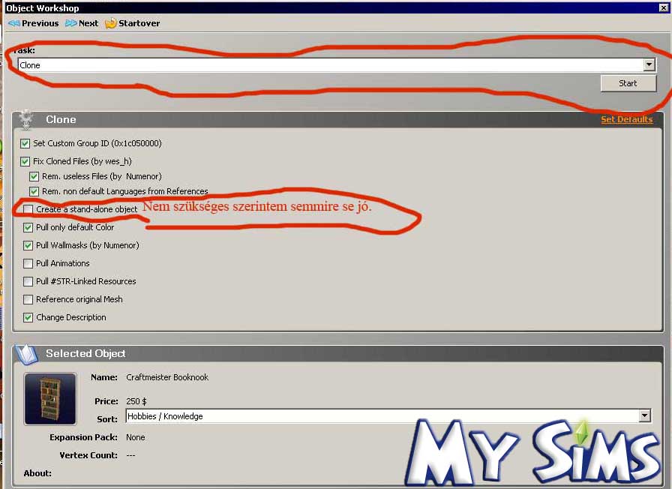
Task: Toggle Fix Cloned Files checkbox
Action: [25, 161]
